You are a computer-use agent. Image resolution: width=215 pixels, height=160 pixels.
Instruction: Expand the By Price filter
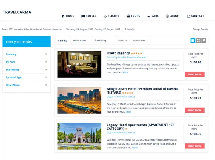[x=26, y=62]
